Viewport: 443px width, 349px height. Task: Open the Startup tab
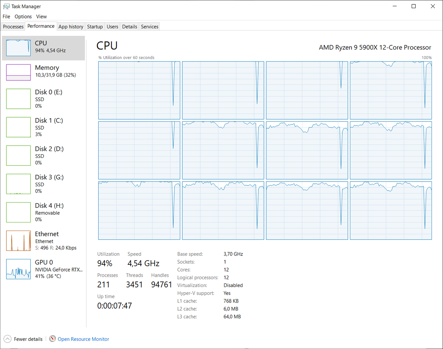(95, 27)
